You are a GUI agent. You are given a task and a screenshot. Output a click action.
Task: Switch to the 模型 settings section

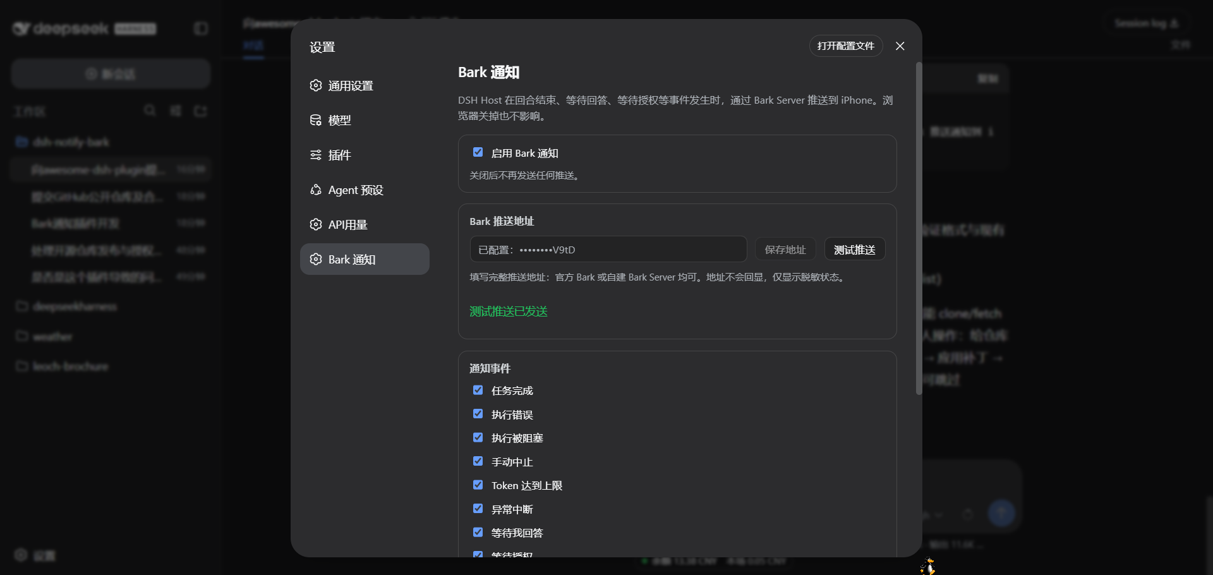point(365,120)
